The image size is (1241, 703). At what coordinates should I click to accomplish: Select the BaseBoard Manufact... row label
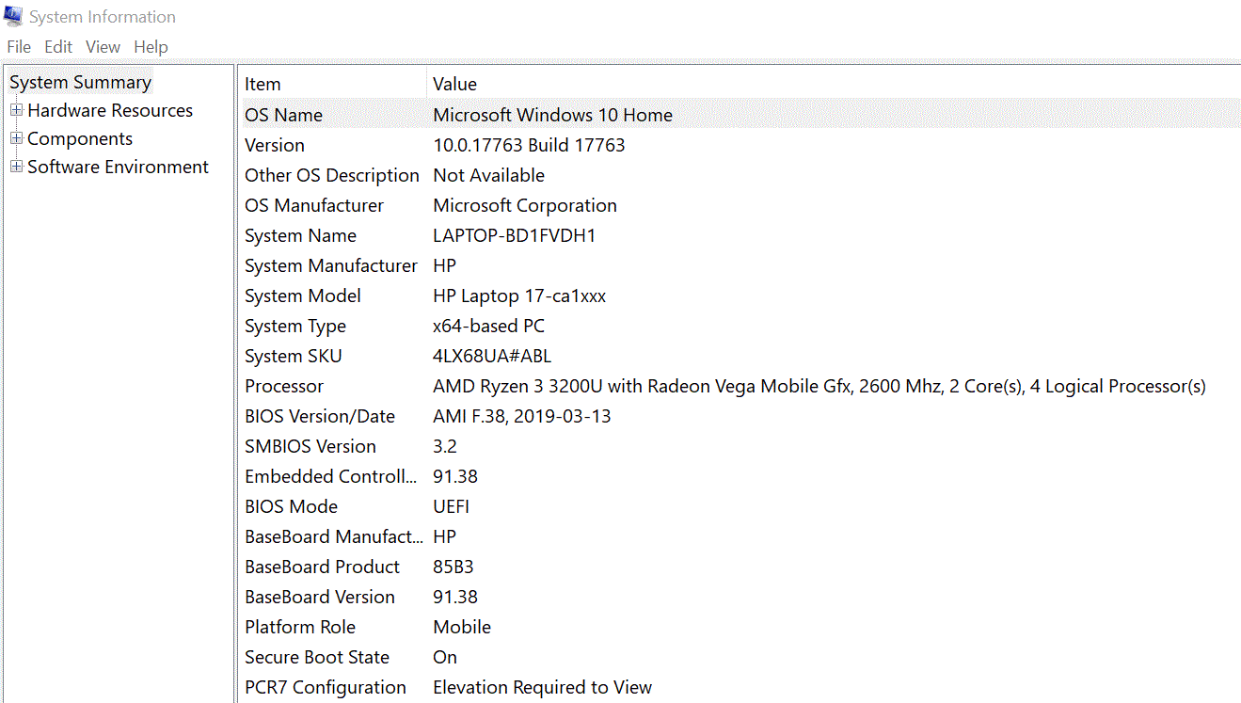(x=334, y=536)
